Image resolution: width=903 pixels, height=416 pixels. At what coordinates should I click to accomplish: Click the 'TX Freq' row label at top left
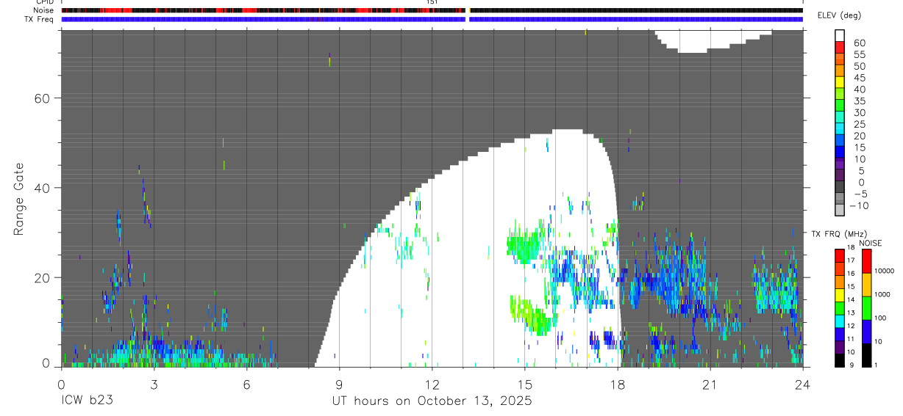coord(40,19)
